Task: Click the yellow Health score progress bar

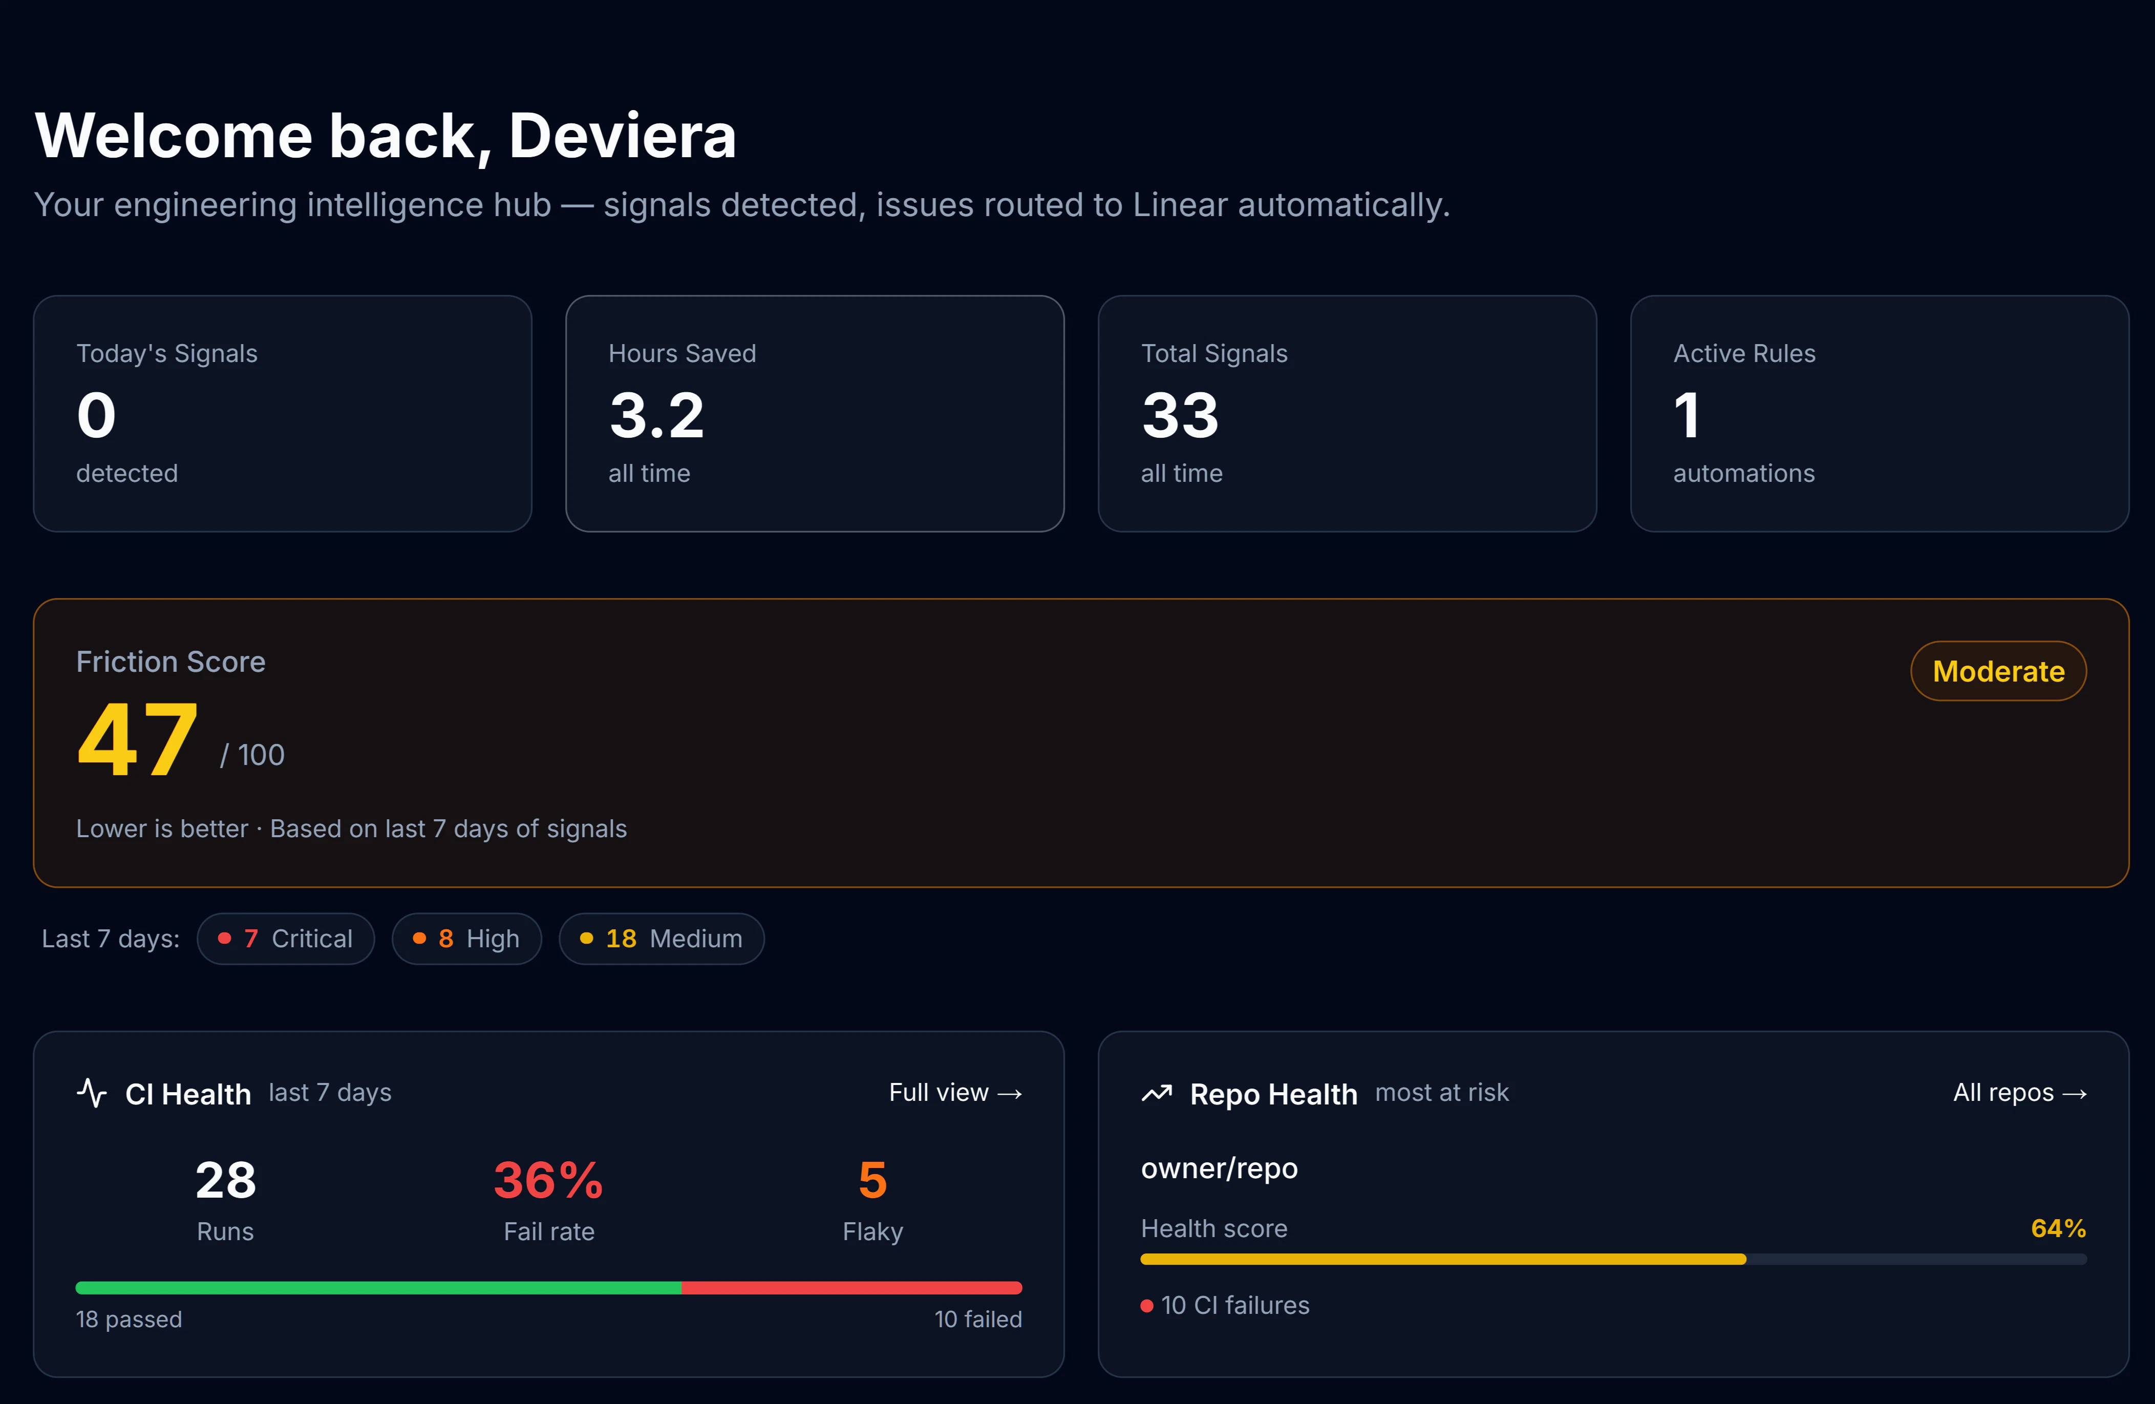Action: pyautogui.click(x=1442, y=1259)
